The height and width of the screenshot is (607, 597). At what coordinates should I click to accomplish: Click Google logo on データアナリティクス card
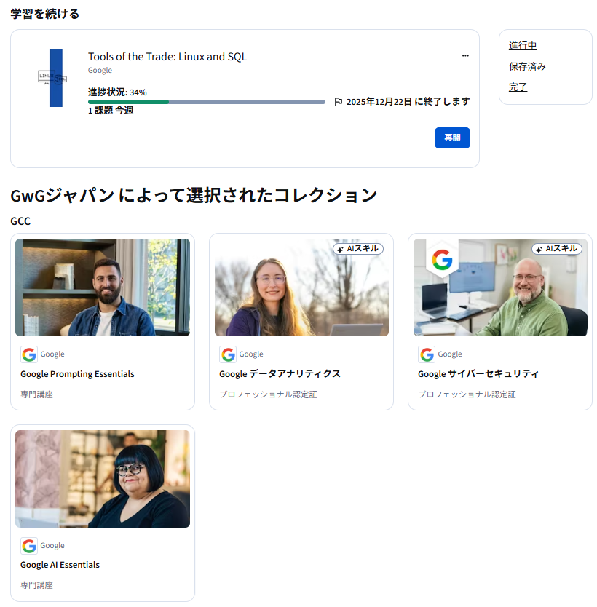(228, 354)
